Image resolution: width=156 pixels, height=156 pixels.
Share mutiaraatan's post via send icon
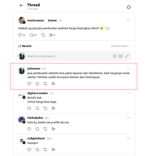coord(51,35)
